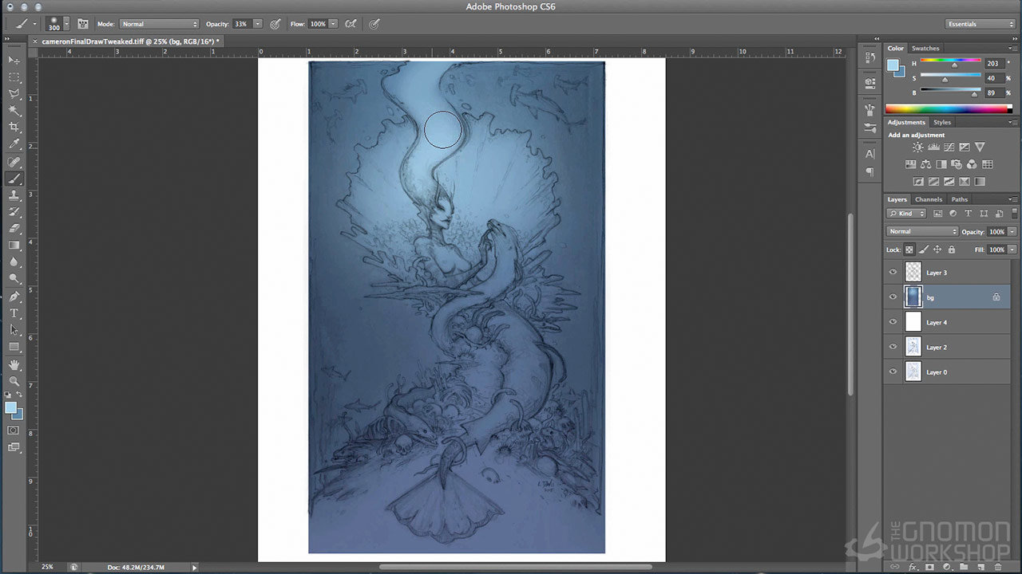Open layer Fill dropdown arrow
Screen dimensions: 1022x574
tap(1012, 250)
